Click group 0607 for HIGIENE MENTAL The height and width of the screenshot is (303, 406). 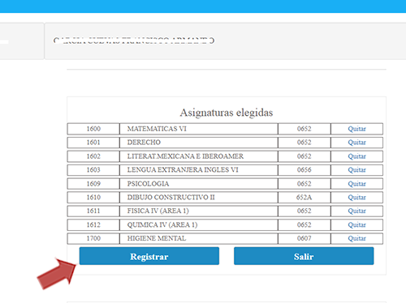pos(304,238)
